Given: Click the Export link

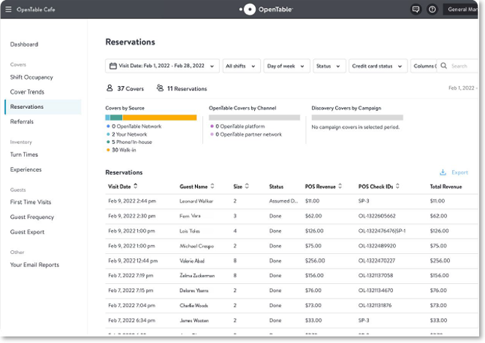Looking at the screenshot, I should (x=459, y=173).
